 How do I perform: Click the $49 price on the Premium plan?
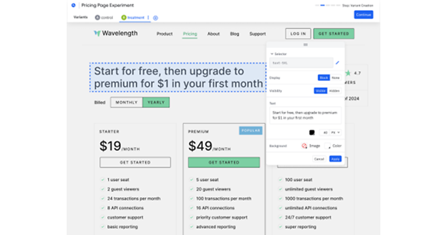point(200,146)
